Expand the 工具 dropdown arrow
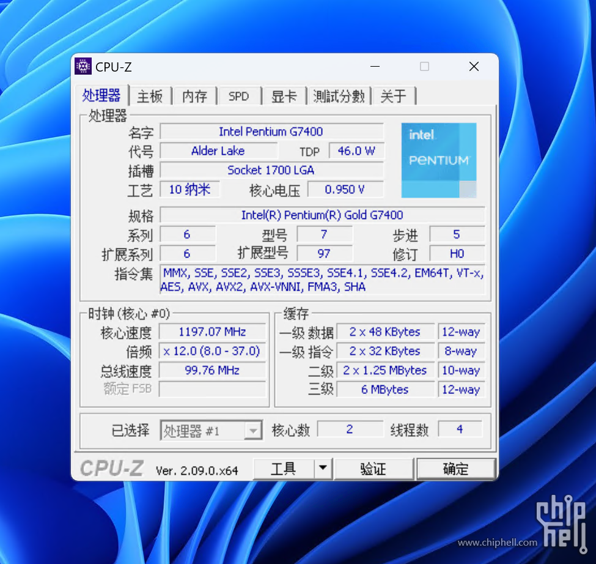Screen dimensions: 596x564 pyautogui.click(x=323, y=469)
